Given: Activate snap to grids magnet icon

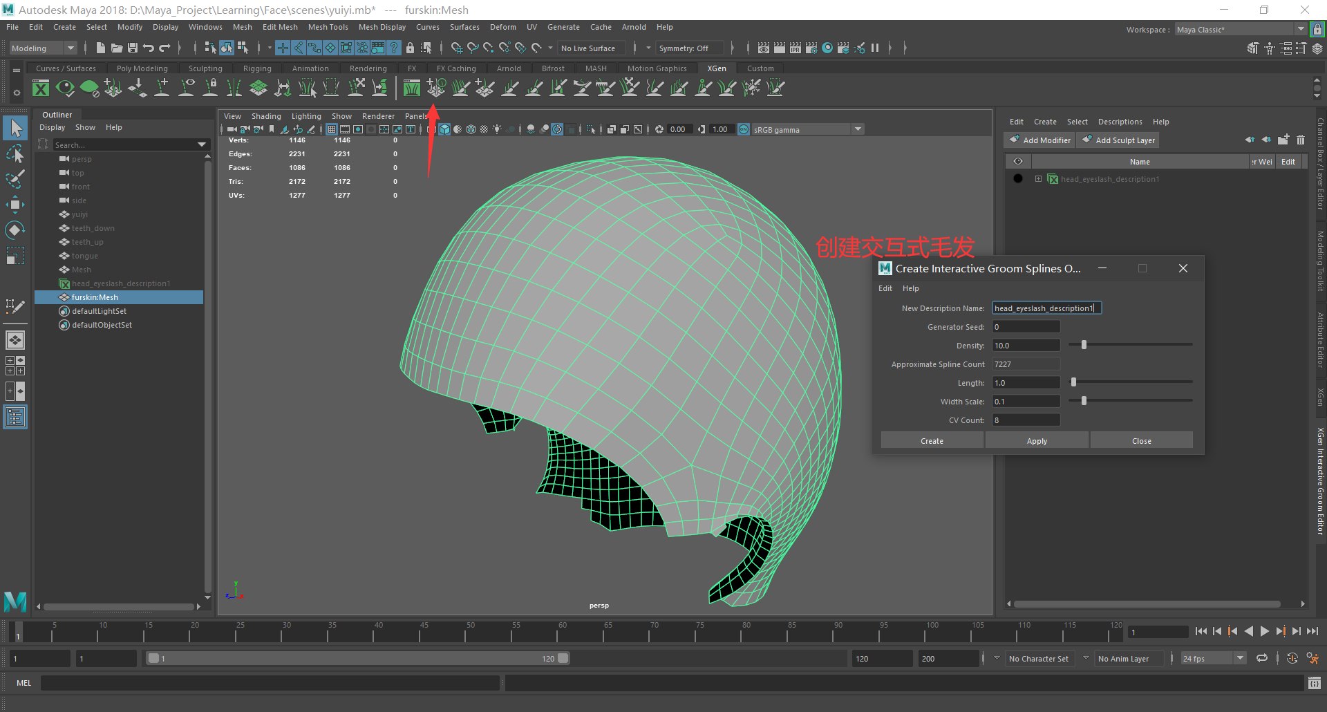Looking at the screenshot, I should [456, 48].
